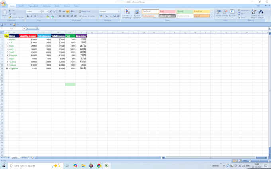The width and height of the screenshot is (271, 169).
Task: Click Decrease Font Size icon
Action: 54,12
